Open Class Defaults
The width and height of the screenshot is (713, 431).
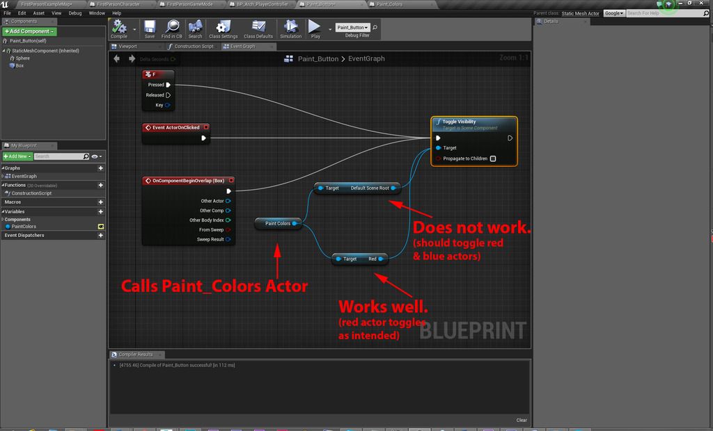pyautogui.click(x=259, y=28)
